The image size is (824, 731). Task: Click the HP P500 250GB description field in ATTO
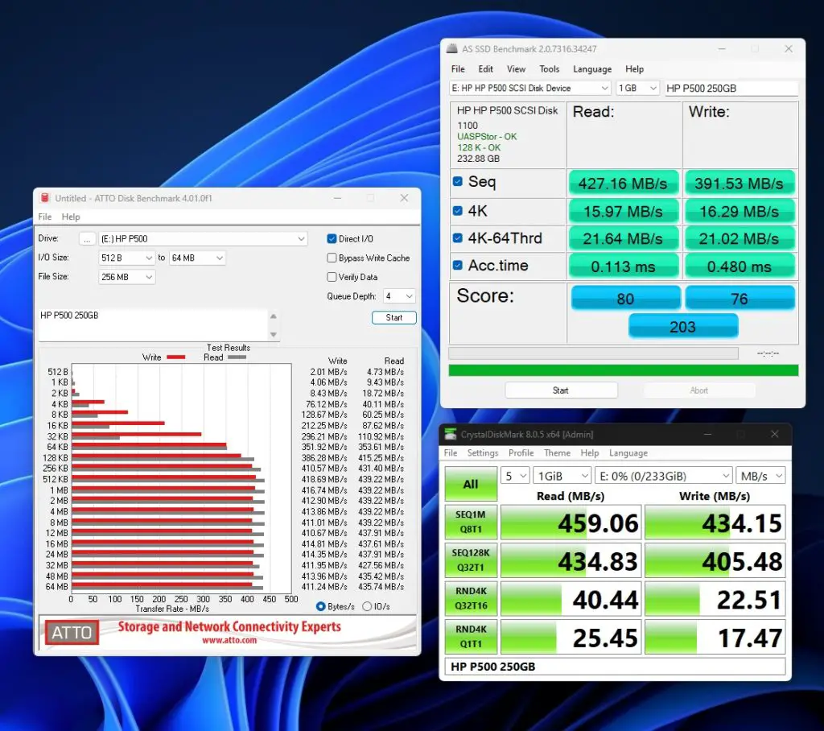[x=154, y=324]
